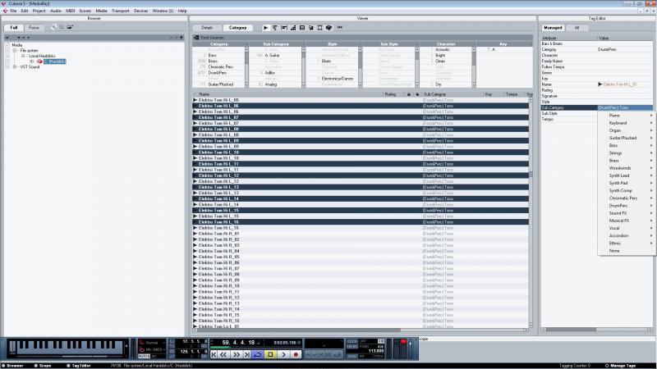Click the Tag Editor horizontal scrollbar

coord(597,330)
